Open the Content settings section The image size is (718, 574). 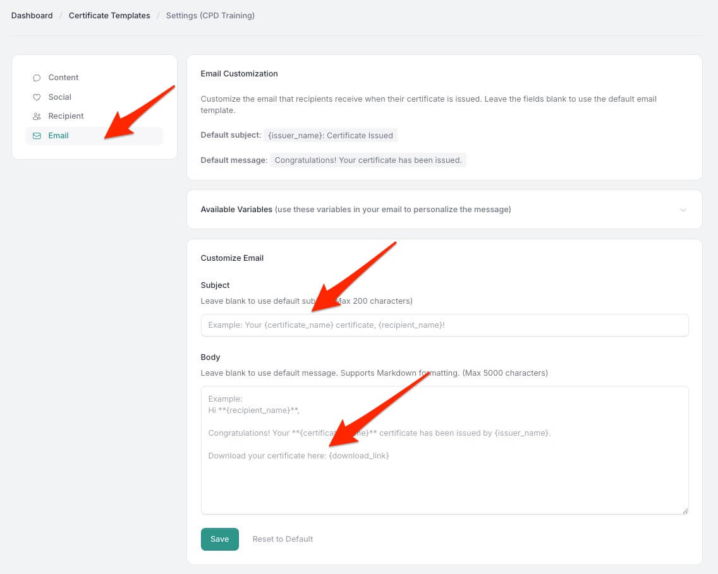pos(63,78)
